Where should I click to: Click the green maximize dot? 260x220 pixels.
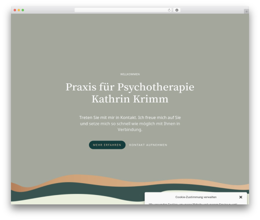[23, 10]
